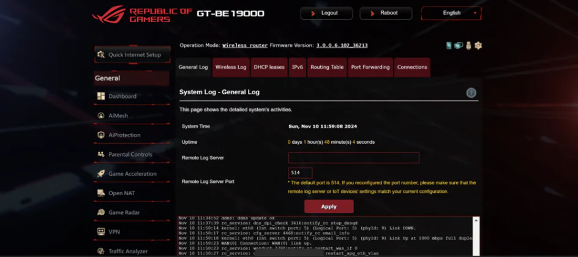This screenshot has height=257, width=578.
Task: Open Game Acceleration from the sidebar
Action: pos(132,174)
